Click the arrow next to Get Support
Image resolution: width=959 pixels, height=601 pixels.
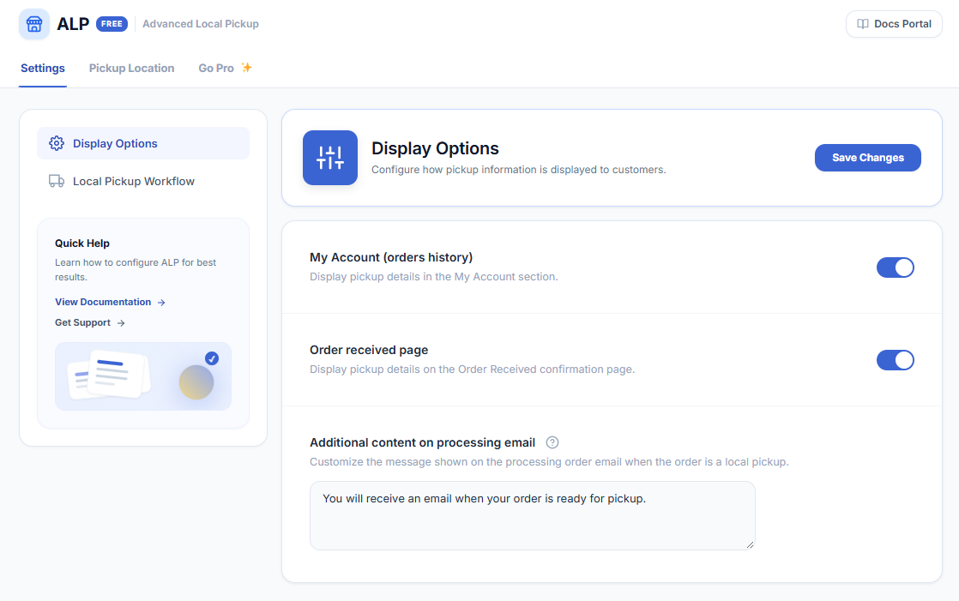click(121, 323)
